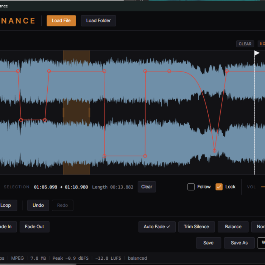Select the lowest envelope point in the V-shaped dip
This screenshot has height=265, width=265.
point(215,151)
